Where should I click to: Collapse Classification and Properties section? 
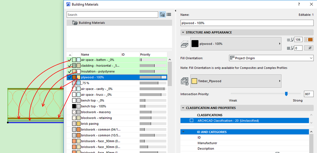[x=183, y=108]
